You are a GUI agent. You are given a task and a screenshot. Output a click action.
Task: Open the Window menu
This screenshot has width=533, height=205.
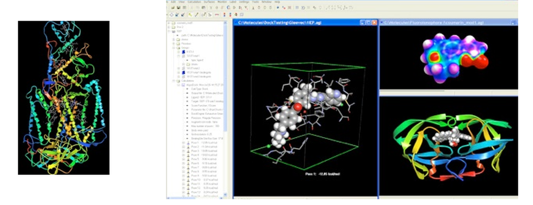click(x=266, y=2)
